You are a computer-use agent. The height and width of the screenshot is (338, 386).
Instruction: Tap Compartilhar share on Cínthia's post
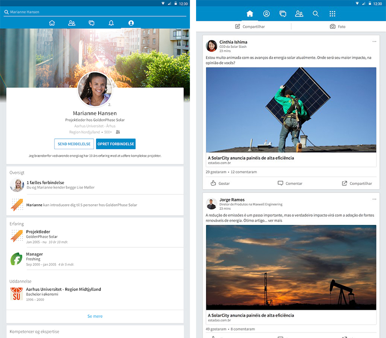coord(357,183)
